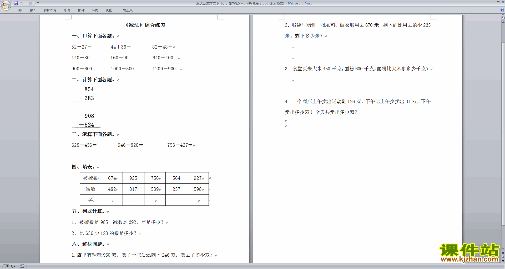505x269 pixels.
Task: Open the 视图 ribbon tab
Action: [x=109, y=10]
